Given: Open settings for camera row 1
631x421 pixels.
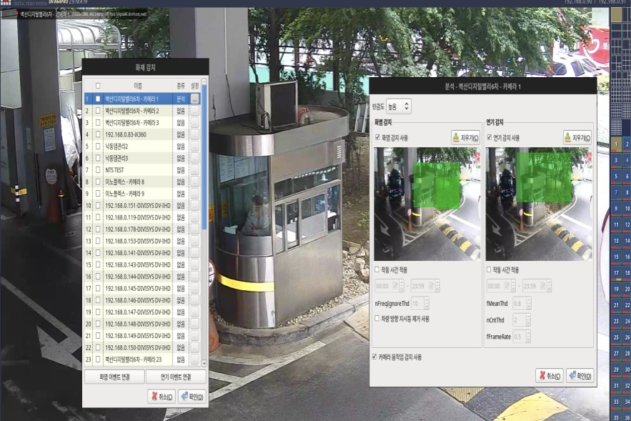Looking at the screenshot, I should pyautogui.click(x=194, y=99).
